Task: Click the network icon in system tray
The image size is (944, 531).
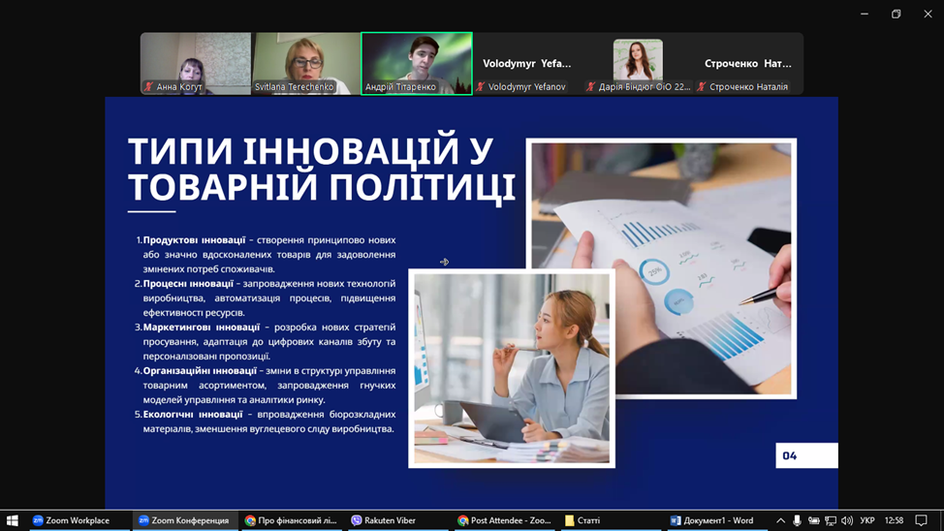Action: [831, 520]
